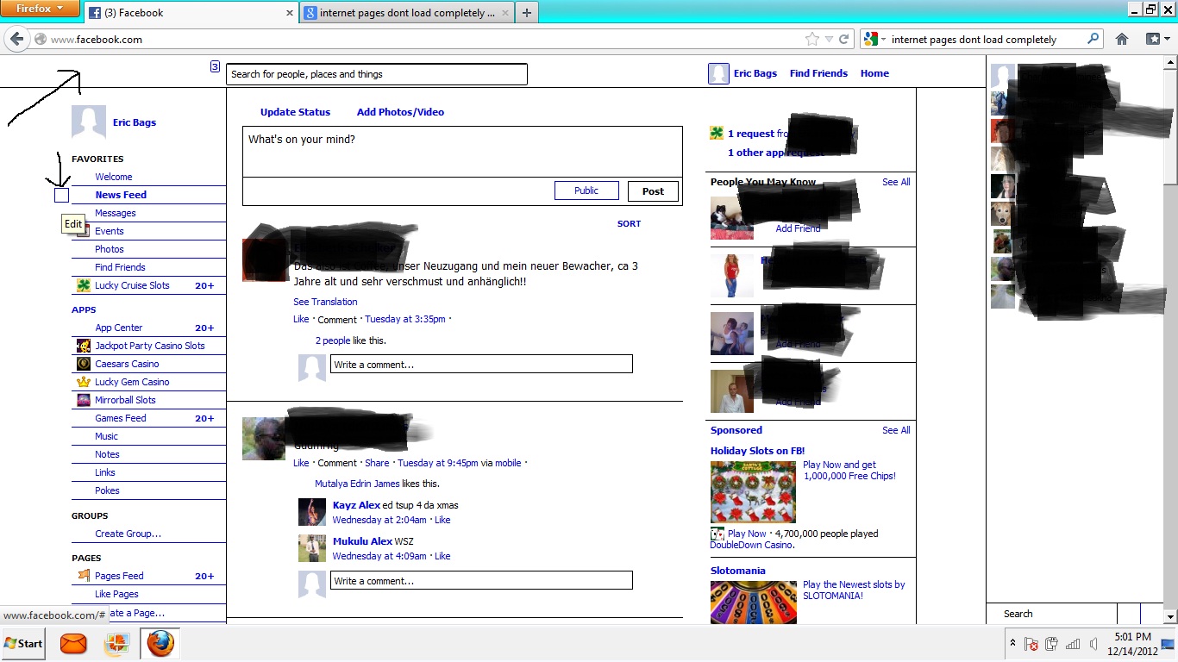Bookmark this page with the star icon
Image resolution: width=1178 pixels, height=662 pixels.
point(811,39)
